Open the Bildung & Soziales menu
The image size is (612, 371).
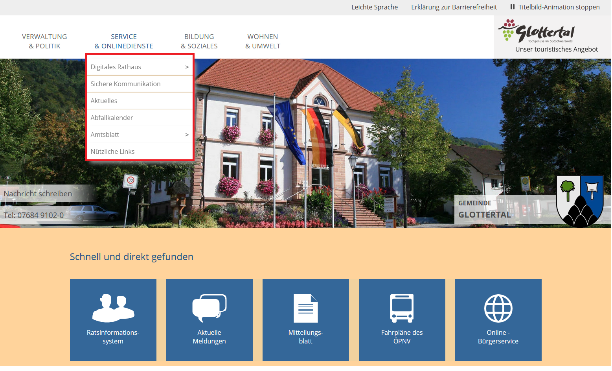[199, 41]
